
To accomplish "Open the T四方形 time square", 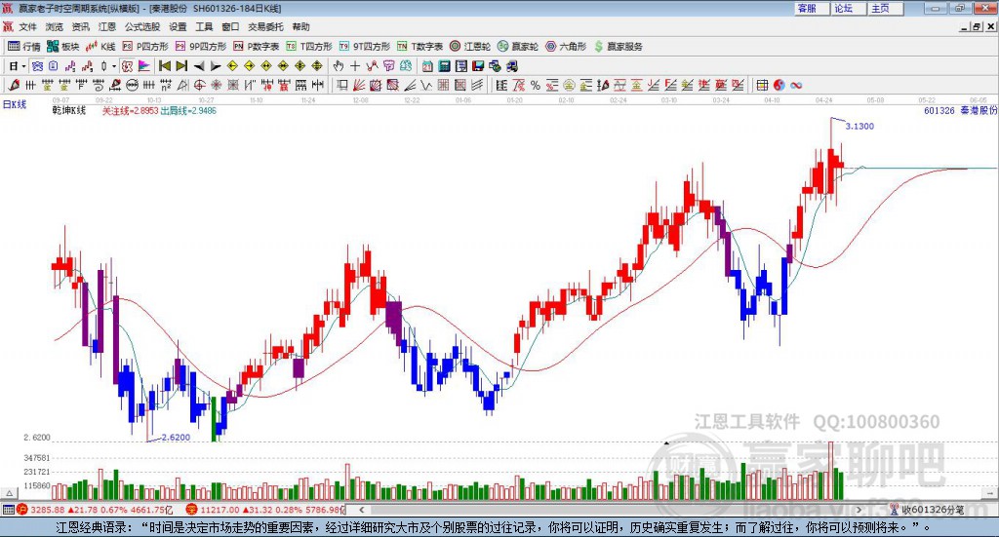I will click(x=309, y=47).
